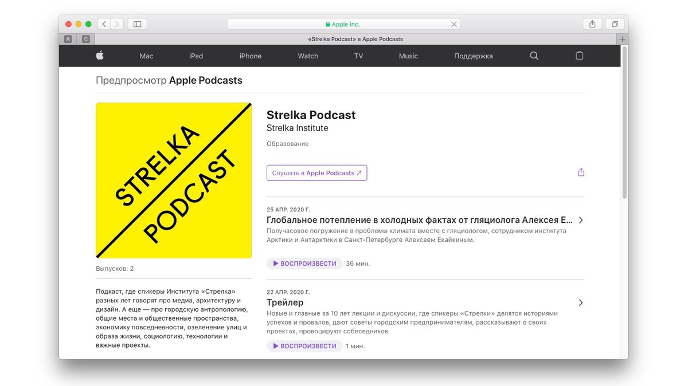This screenshot has height=386, width=688.
Task: Toggle the Safari sidebar button
Action: [137, 24]
